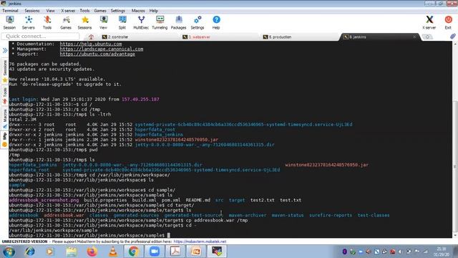The width and height of the screenshot is (458, 258).
Task: Open the Macros menu
Action: tap(138, 11)
